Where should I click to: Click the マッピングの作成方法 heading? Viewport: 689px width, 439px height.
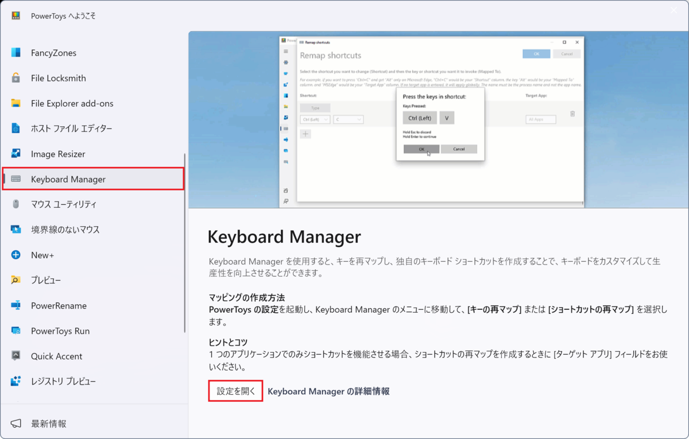[x=247, y=298]
